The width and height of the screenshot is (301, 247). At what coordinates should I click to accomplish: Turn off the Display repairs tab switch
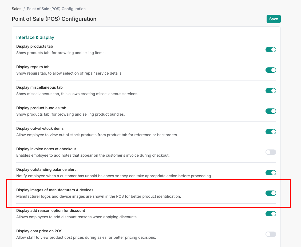point(271,70)
